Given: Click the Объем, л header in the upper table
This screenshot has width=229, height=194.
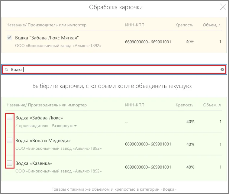Looking at the screenshot, I should 211,25.
